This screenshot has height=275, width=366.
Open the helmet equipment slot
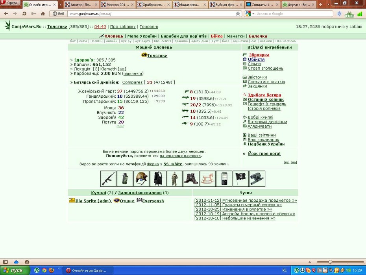pos(141,179)
